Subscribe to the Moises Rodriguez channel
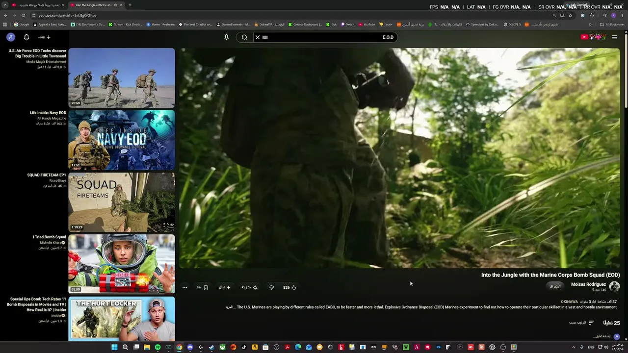The image size is (628, 353). click(555, 286)
